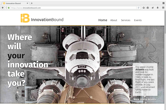The image size is (166, 110).
Task: Click the Atlantis description tooltip box
Action: [145, 79]
